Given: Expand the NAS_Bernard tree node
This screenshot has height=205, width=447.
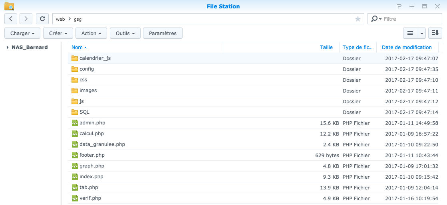Looking at the screenshot, I should coord(8,47).
